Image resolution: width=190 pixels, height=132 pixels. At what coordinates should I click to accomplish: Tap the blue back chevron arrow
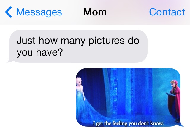pos(9,12)
